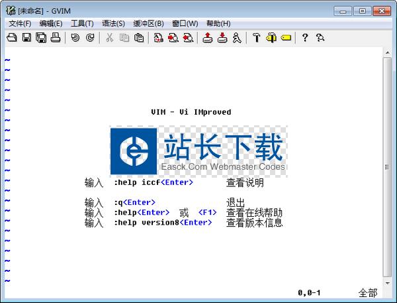Click the Build tags icon
This screenshot has height=303, width=397.
click(x=271, y=38)
